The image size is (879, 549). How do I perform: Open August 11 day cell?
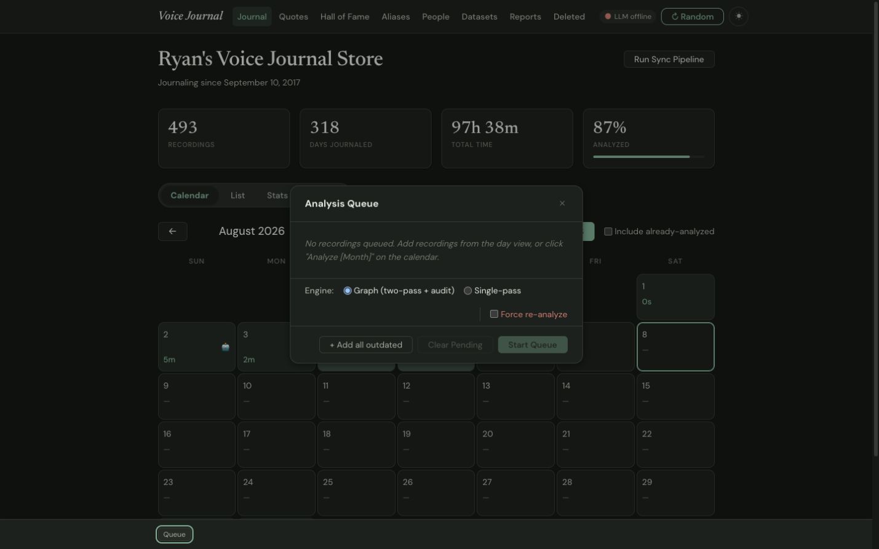356,397
